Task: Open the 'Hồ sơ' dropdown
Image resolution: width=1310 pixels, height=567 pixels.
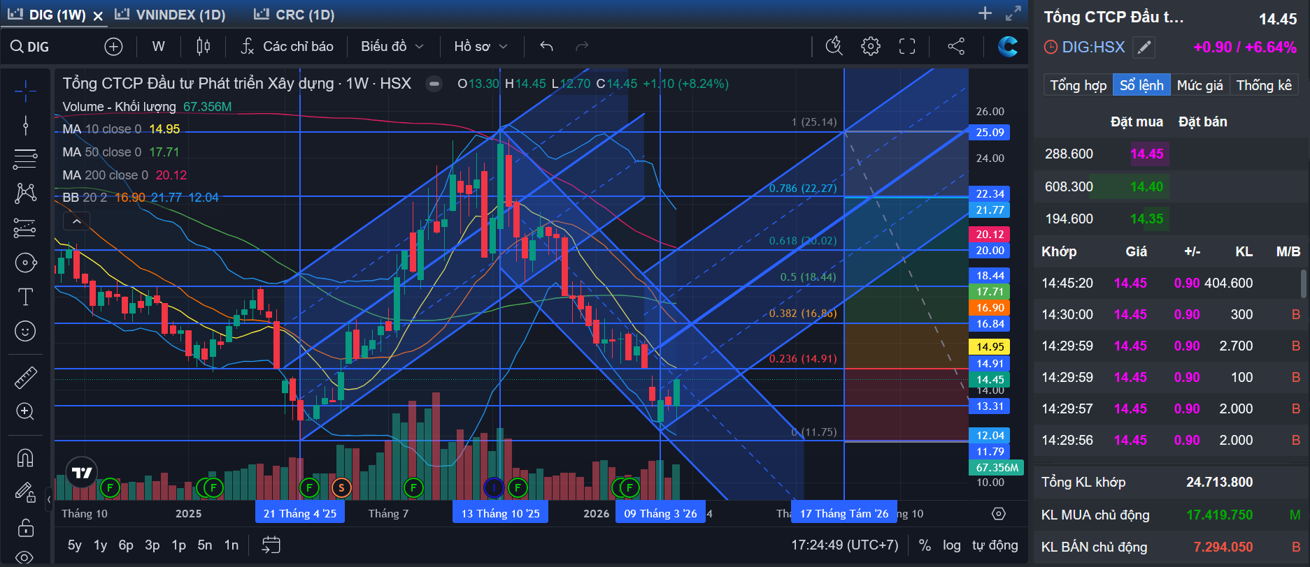Action: pyautogui.click(x=480, y=47)
